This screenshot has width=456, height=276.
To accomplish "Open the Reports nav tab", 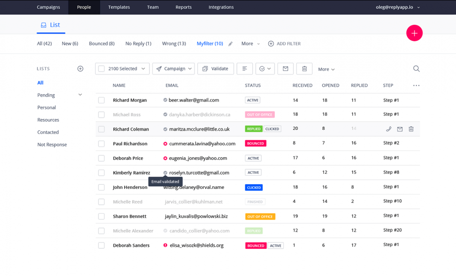I will click(x=184, y=7).
